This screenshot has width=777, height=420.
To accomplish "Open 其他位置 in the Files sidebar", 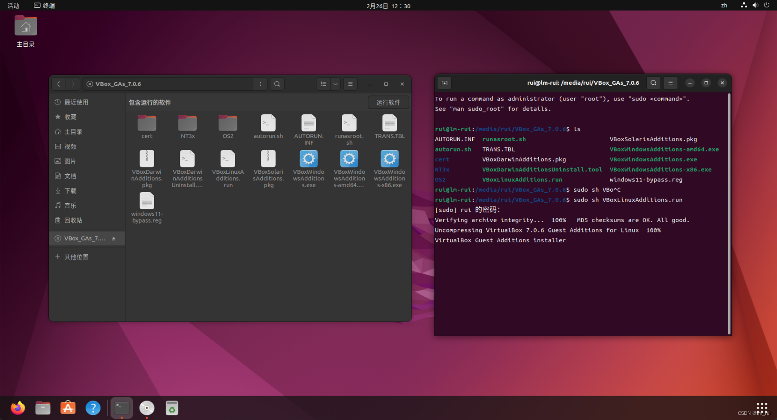I will click(x=87, y=257).
